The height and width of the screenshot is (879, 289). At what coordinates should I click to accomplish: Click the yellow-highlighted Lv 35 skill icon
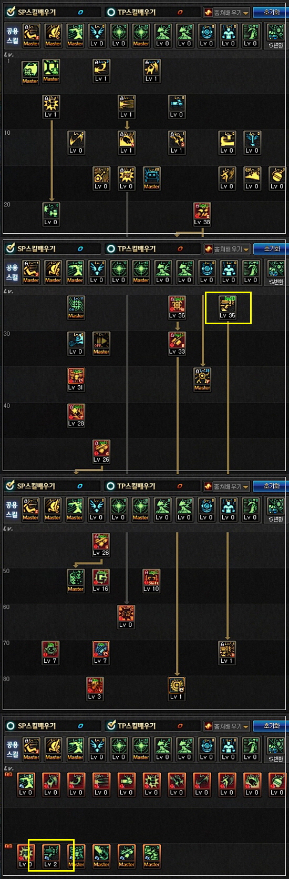coord(228,307)
